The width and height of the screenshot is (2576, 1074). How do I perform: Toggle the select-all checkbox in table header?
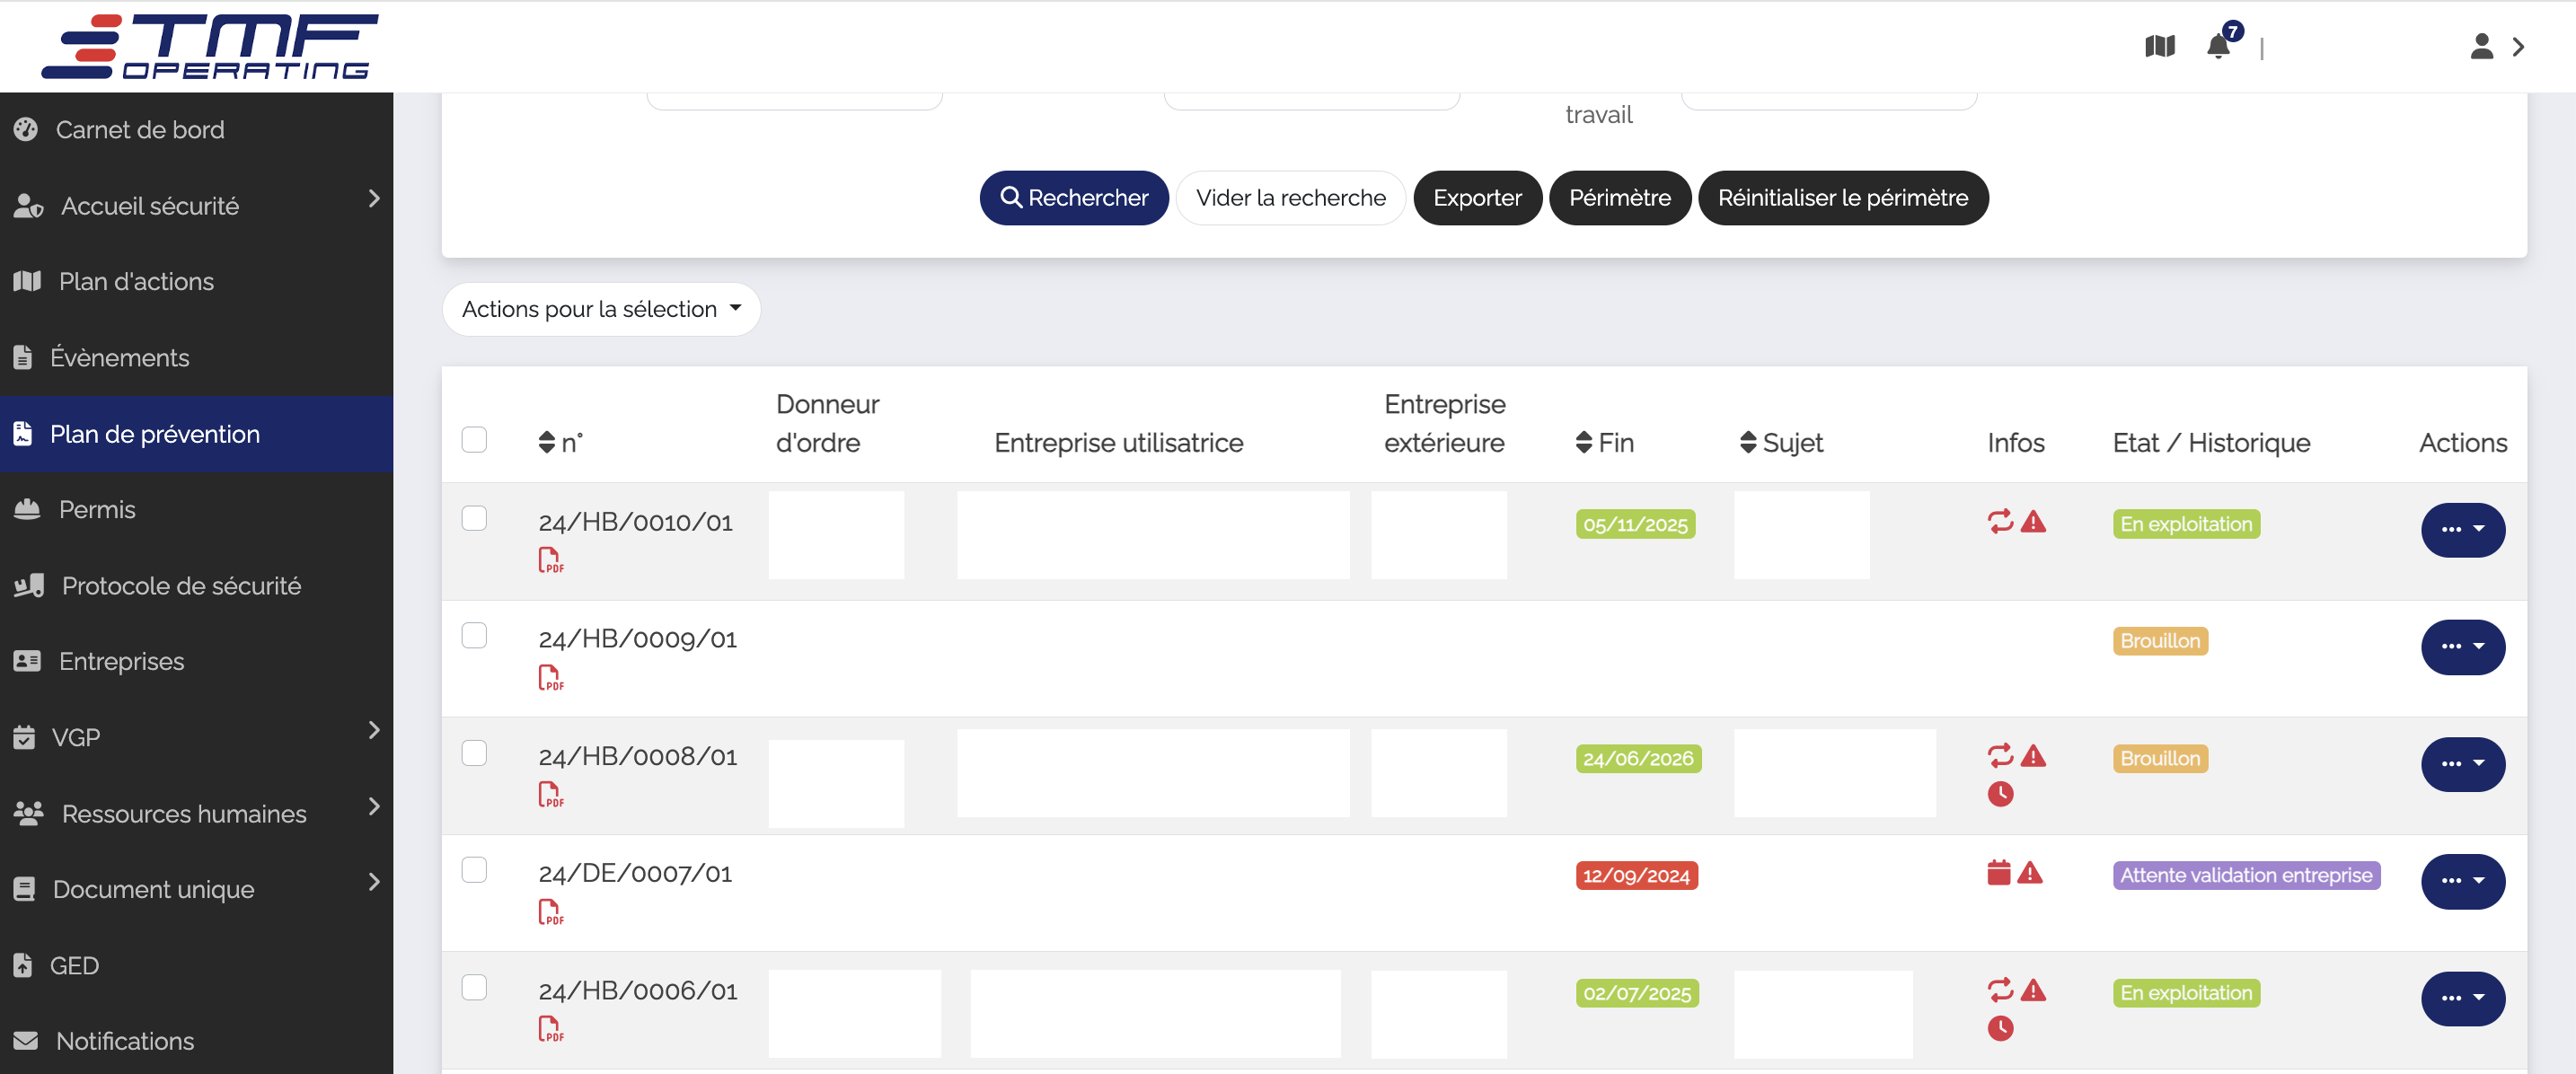(x=475, y=438)
